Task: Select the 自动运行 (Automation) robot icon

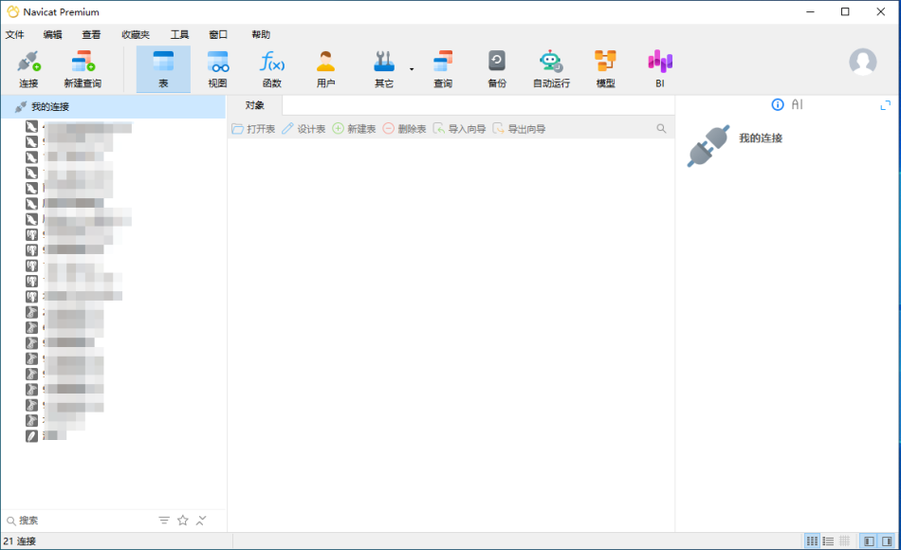Action: (551, 63)
